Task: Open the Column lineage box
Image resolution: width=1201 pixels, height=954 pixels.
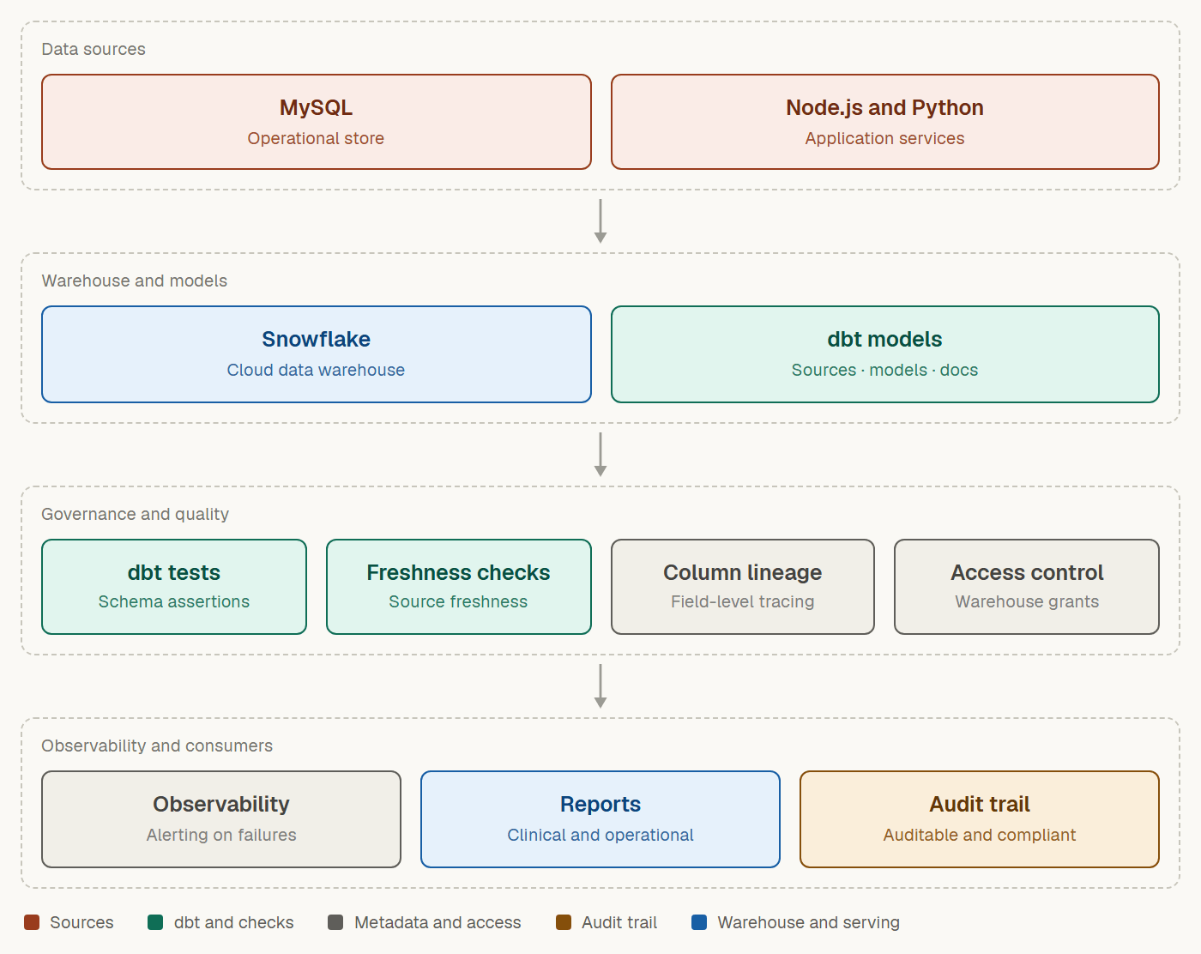Action: coord(743,587)
